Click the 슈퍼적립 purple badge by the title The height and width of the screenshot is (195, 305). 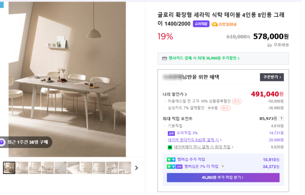[x=201, y=24]
